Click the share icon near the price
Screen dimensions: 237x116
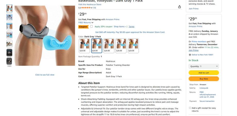179,7
